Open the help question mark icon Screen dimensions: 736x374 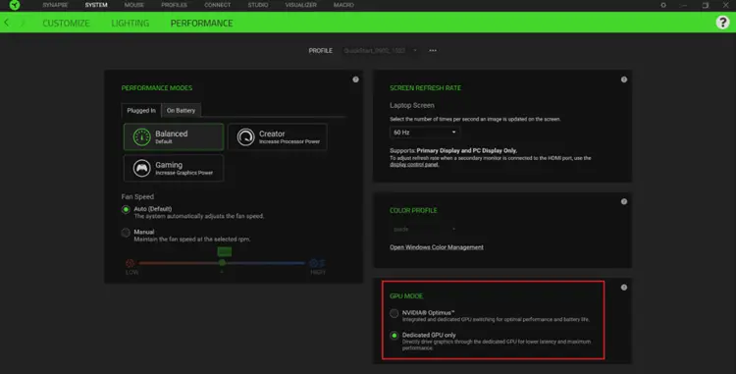pos(722,22)
